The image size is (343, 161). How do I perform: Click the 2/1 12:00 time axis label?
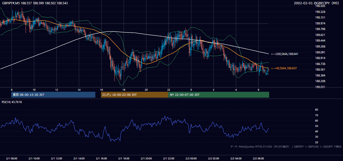click(x=56, y=158)
